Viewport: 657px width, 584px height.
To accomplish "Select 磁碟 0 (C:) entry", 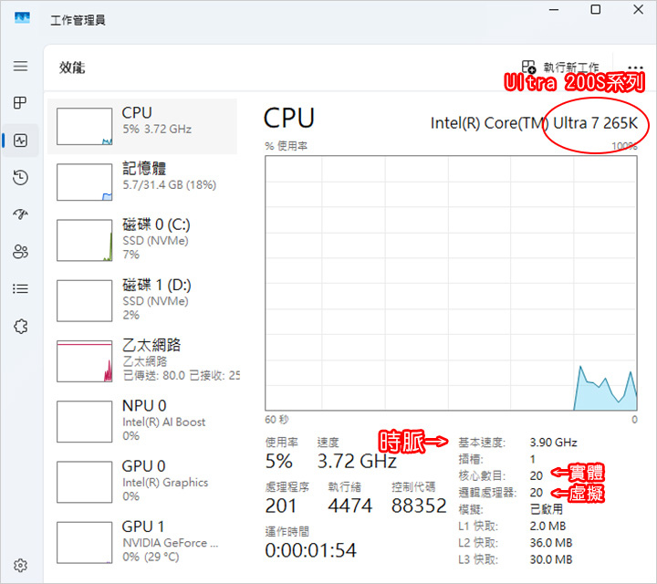I will (142, 240).
